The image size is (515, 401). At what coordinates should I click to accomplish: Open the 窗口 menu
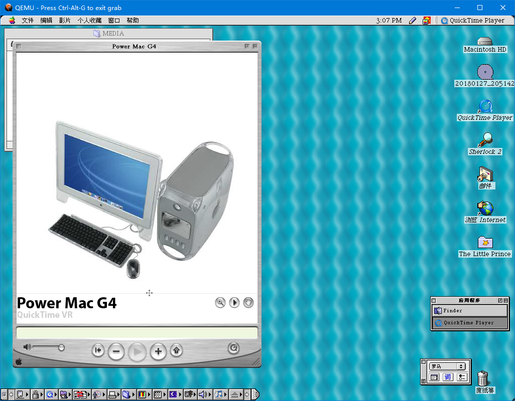pyautogui.click(x=114, y=21)
